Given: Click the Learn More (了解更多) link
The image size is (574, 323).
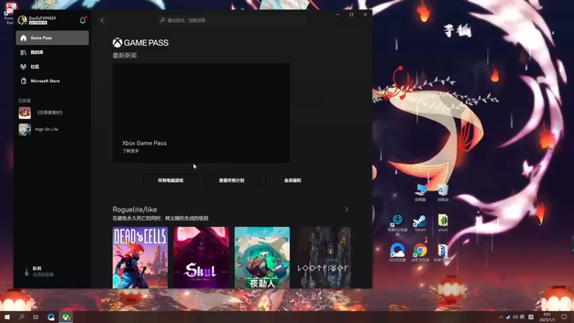Looking at the screenshot, I should click(x=131, y=151).
